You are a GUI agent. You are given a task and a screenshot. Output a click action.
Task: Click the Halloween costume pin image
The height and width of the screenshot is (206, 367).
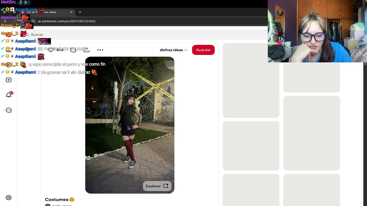[x=130, y=125]
